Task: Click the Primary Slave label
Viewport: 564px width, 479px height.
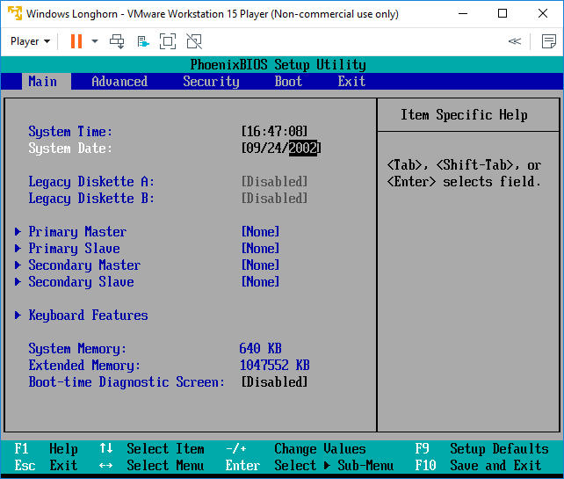Action: [x=74, y=249]
